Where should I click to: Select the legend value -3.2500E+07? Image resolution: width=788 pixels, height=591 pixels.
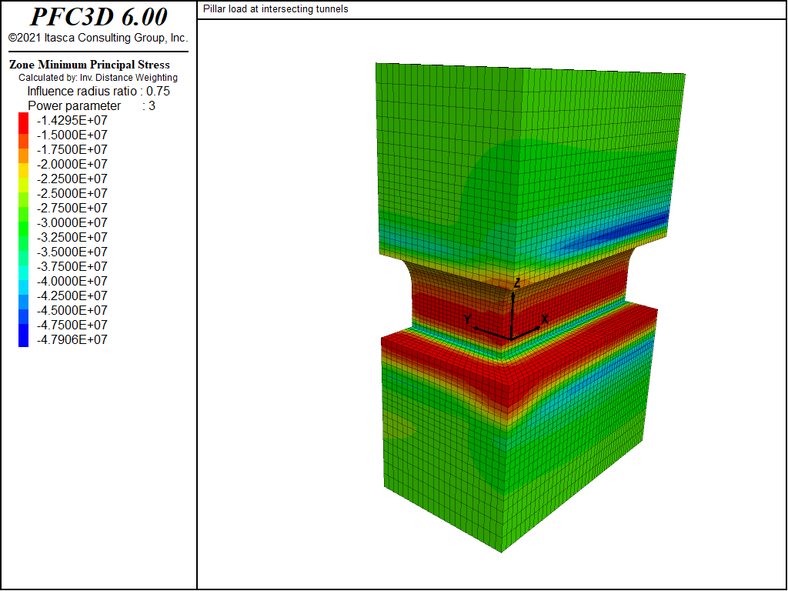[72, 237]
